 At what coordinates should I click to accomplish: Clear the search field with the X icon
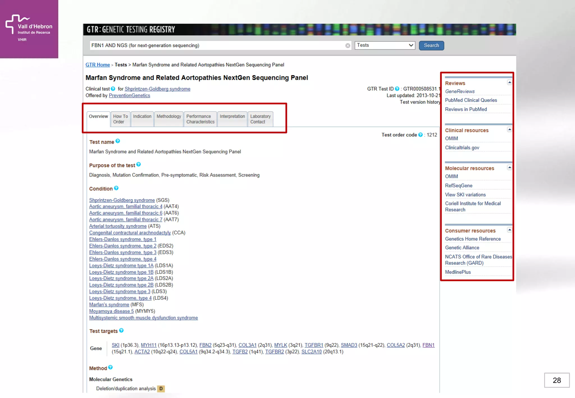point(348,46)
